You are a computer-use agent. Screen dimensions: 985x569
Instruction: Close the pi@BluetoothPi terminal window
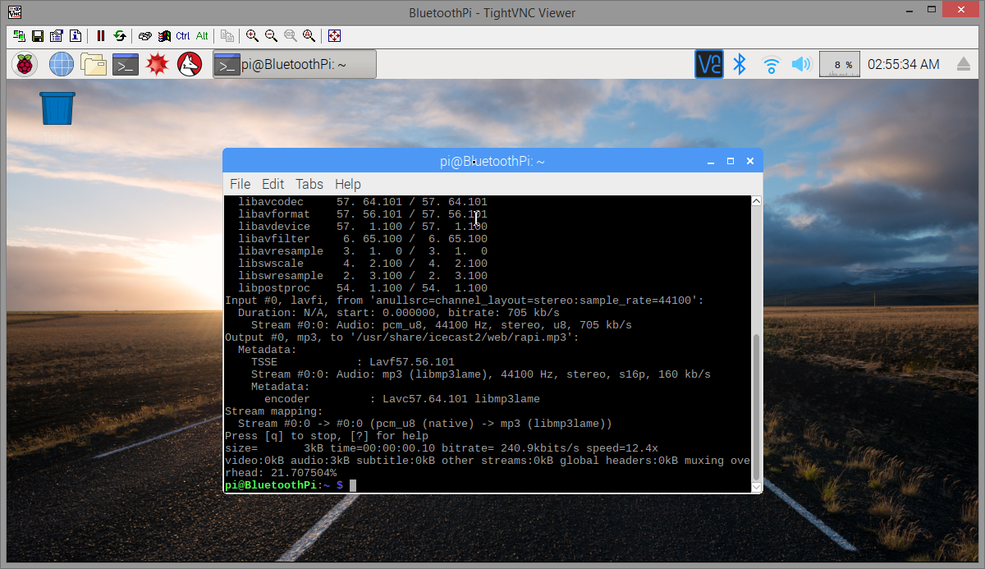(x=749, y=162)
